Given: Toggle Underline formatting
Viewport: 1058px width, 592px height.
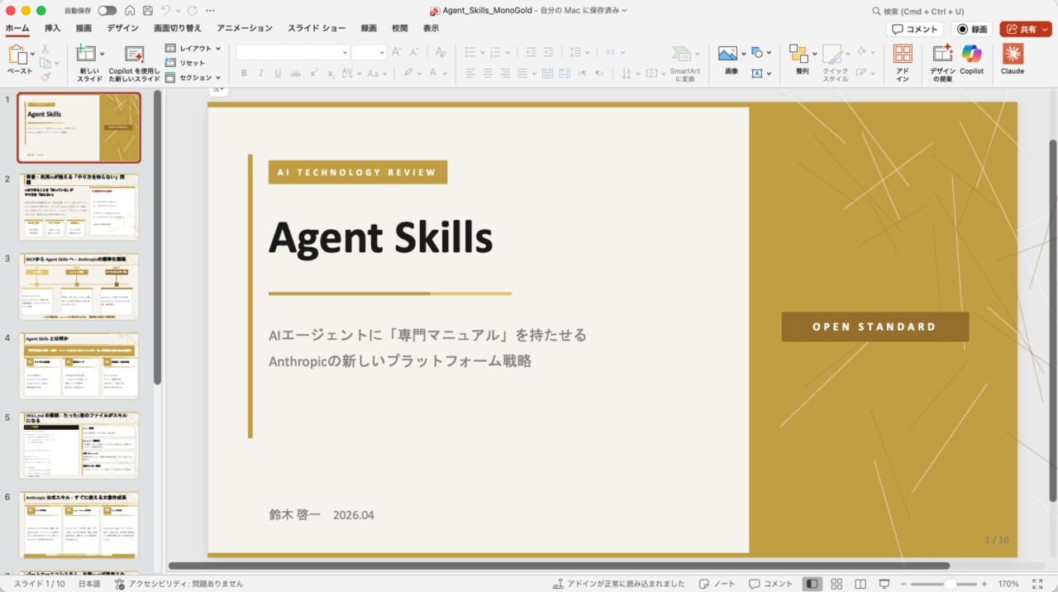Looking at the screenshot, I should click(278, 74).
